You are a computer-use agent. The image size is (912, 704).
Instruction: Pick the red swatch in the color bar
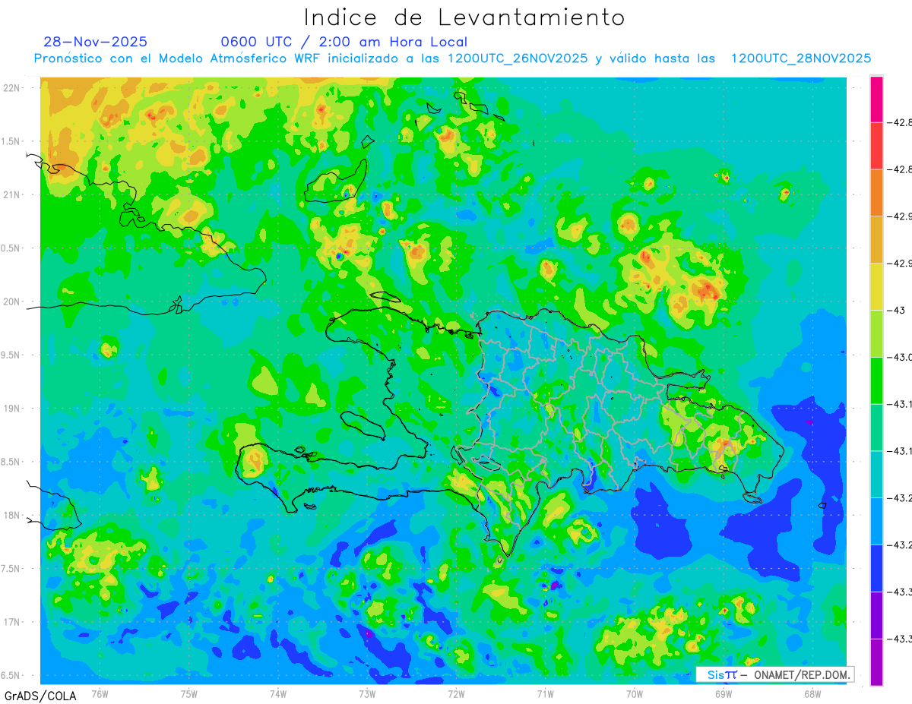(876, 145)
